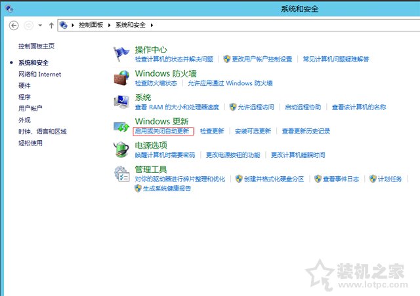Viewport: 420px width, 296px height.
Task: Go to 程序 category in sidebar
Action: 24,97
